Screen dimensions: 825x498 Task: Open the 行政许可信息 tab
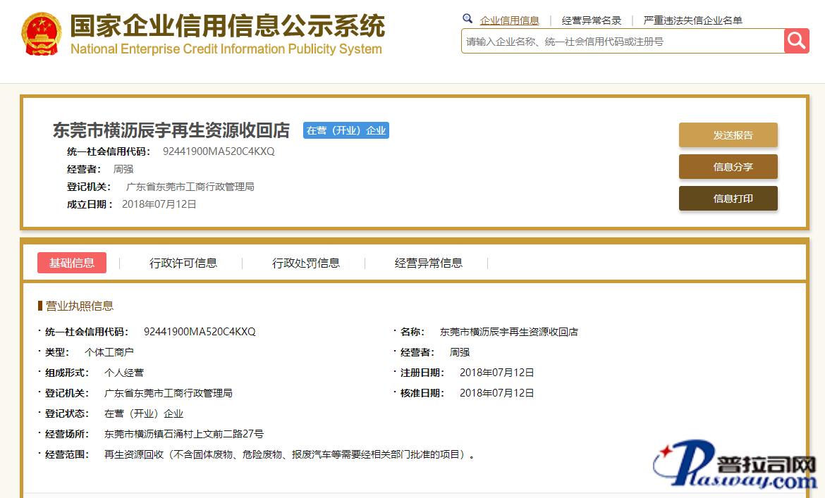(x=183, y=263)
